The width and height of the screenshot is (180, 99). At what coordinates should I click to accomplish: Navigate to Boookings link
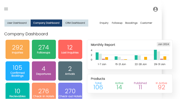(131, 23)
